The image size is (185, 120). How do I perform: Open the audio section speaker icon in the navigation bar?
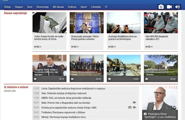[178, 7]
